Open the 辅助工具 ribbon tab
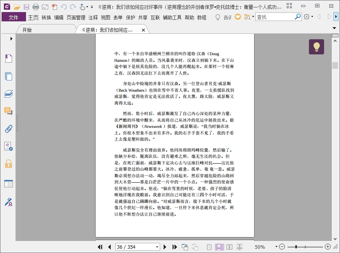Image resolution: width=340 pixels, height=253 pixels. pos(172,17)
